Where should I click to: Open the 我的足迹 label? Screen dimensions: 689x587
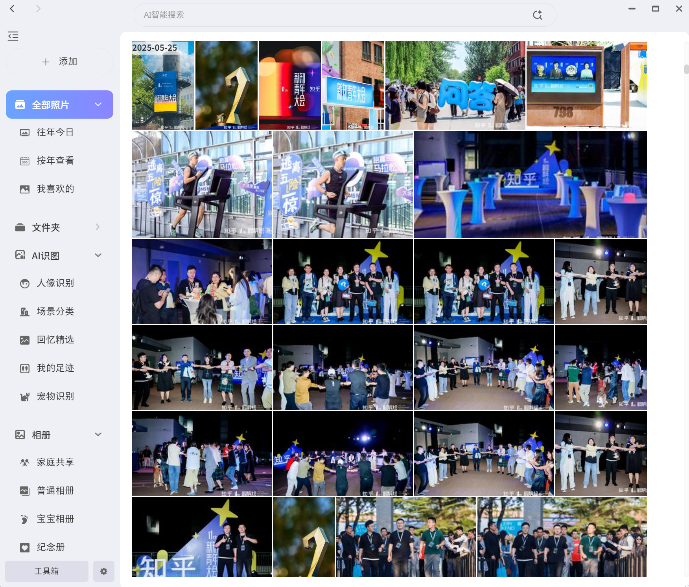point(55,368)
